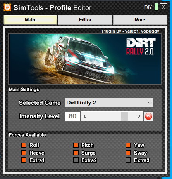172x179 pixels.
Task: Click the Intensity Level slider thumb
Action: point(125,116)
